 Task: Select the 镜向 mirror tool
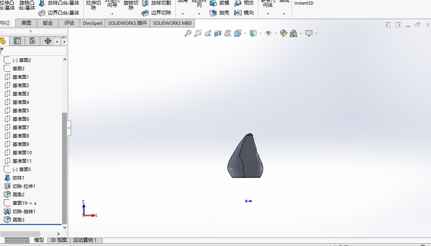[244, 13]
